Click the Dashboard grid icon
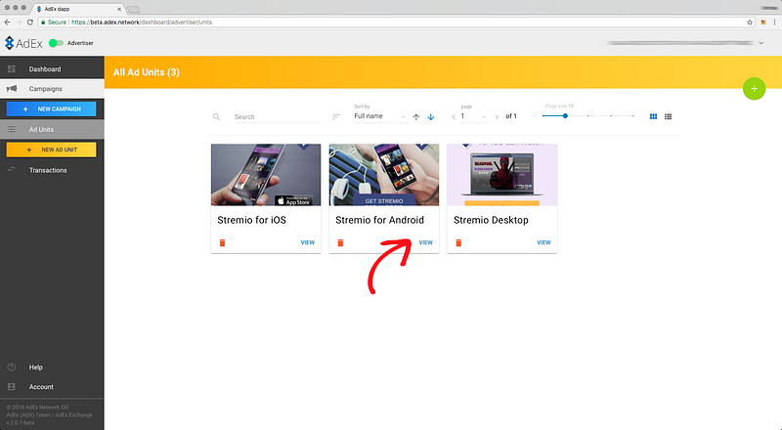Screen dimensions: 782x430 pyautogui.click(x=12, y=68)
